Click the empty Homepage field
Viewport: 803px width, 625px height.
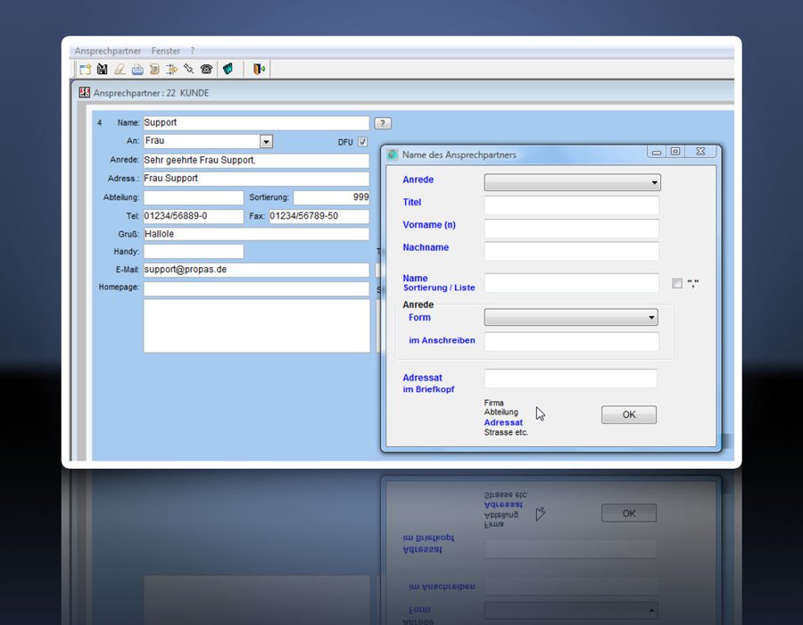pyautogui.click(x=256, y=288)
